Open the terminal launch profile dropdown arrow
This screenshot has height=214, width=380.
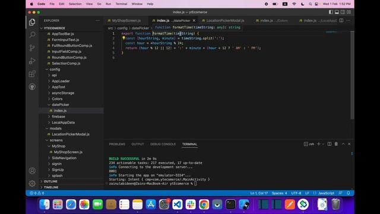[x=323, y=144]
